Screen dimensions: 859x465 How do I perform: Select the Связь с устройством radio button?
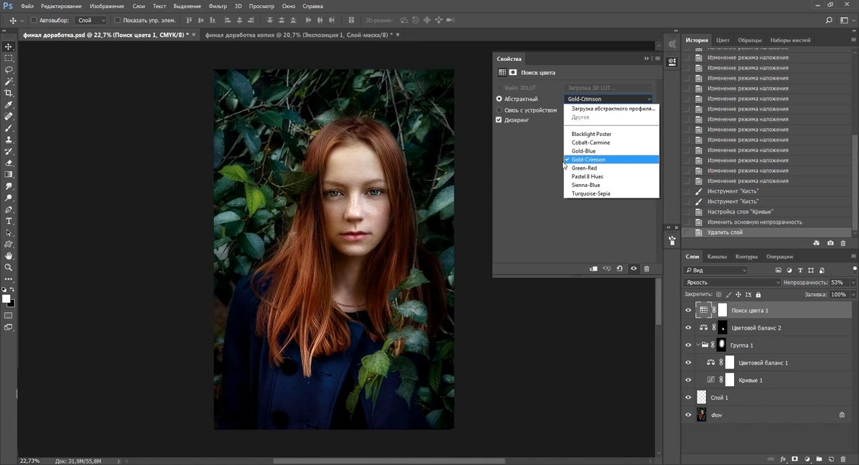(x=499, y=110)
